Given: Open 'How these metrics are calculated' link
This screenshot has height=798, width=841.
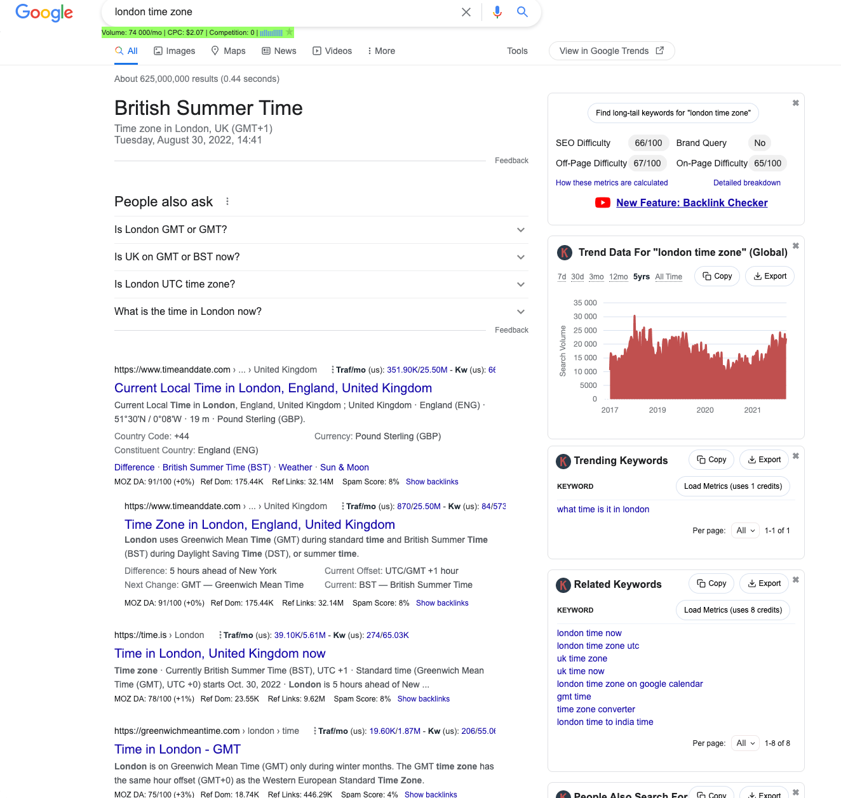Looking at the screenshot, I should coord(612,183).
